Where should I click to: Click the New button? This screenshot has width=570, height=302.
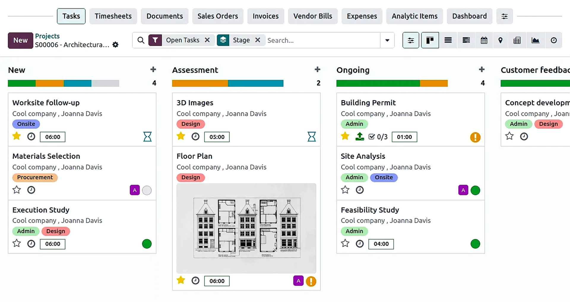(20, 40)
